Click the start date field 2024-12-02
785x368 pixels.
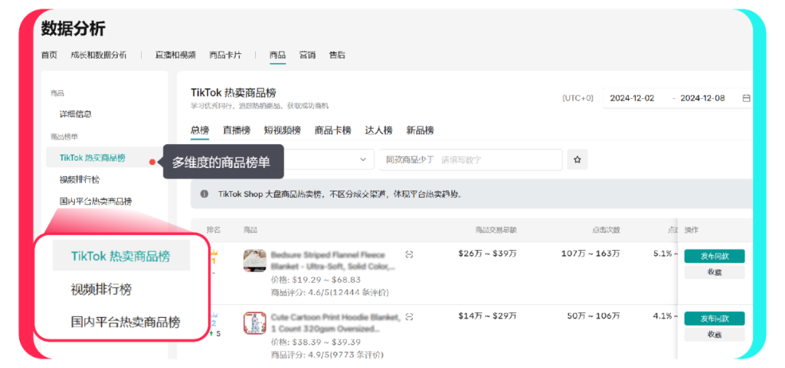tap(632, 98)
